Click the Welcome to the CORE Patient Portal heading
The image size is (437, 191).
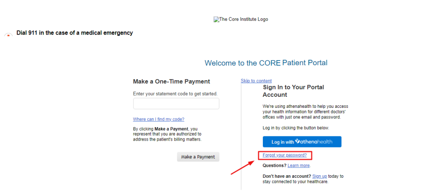266,63
